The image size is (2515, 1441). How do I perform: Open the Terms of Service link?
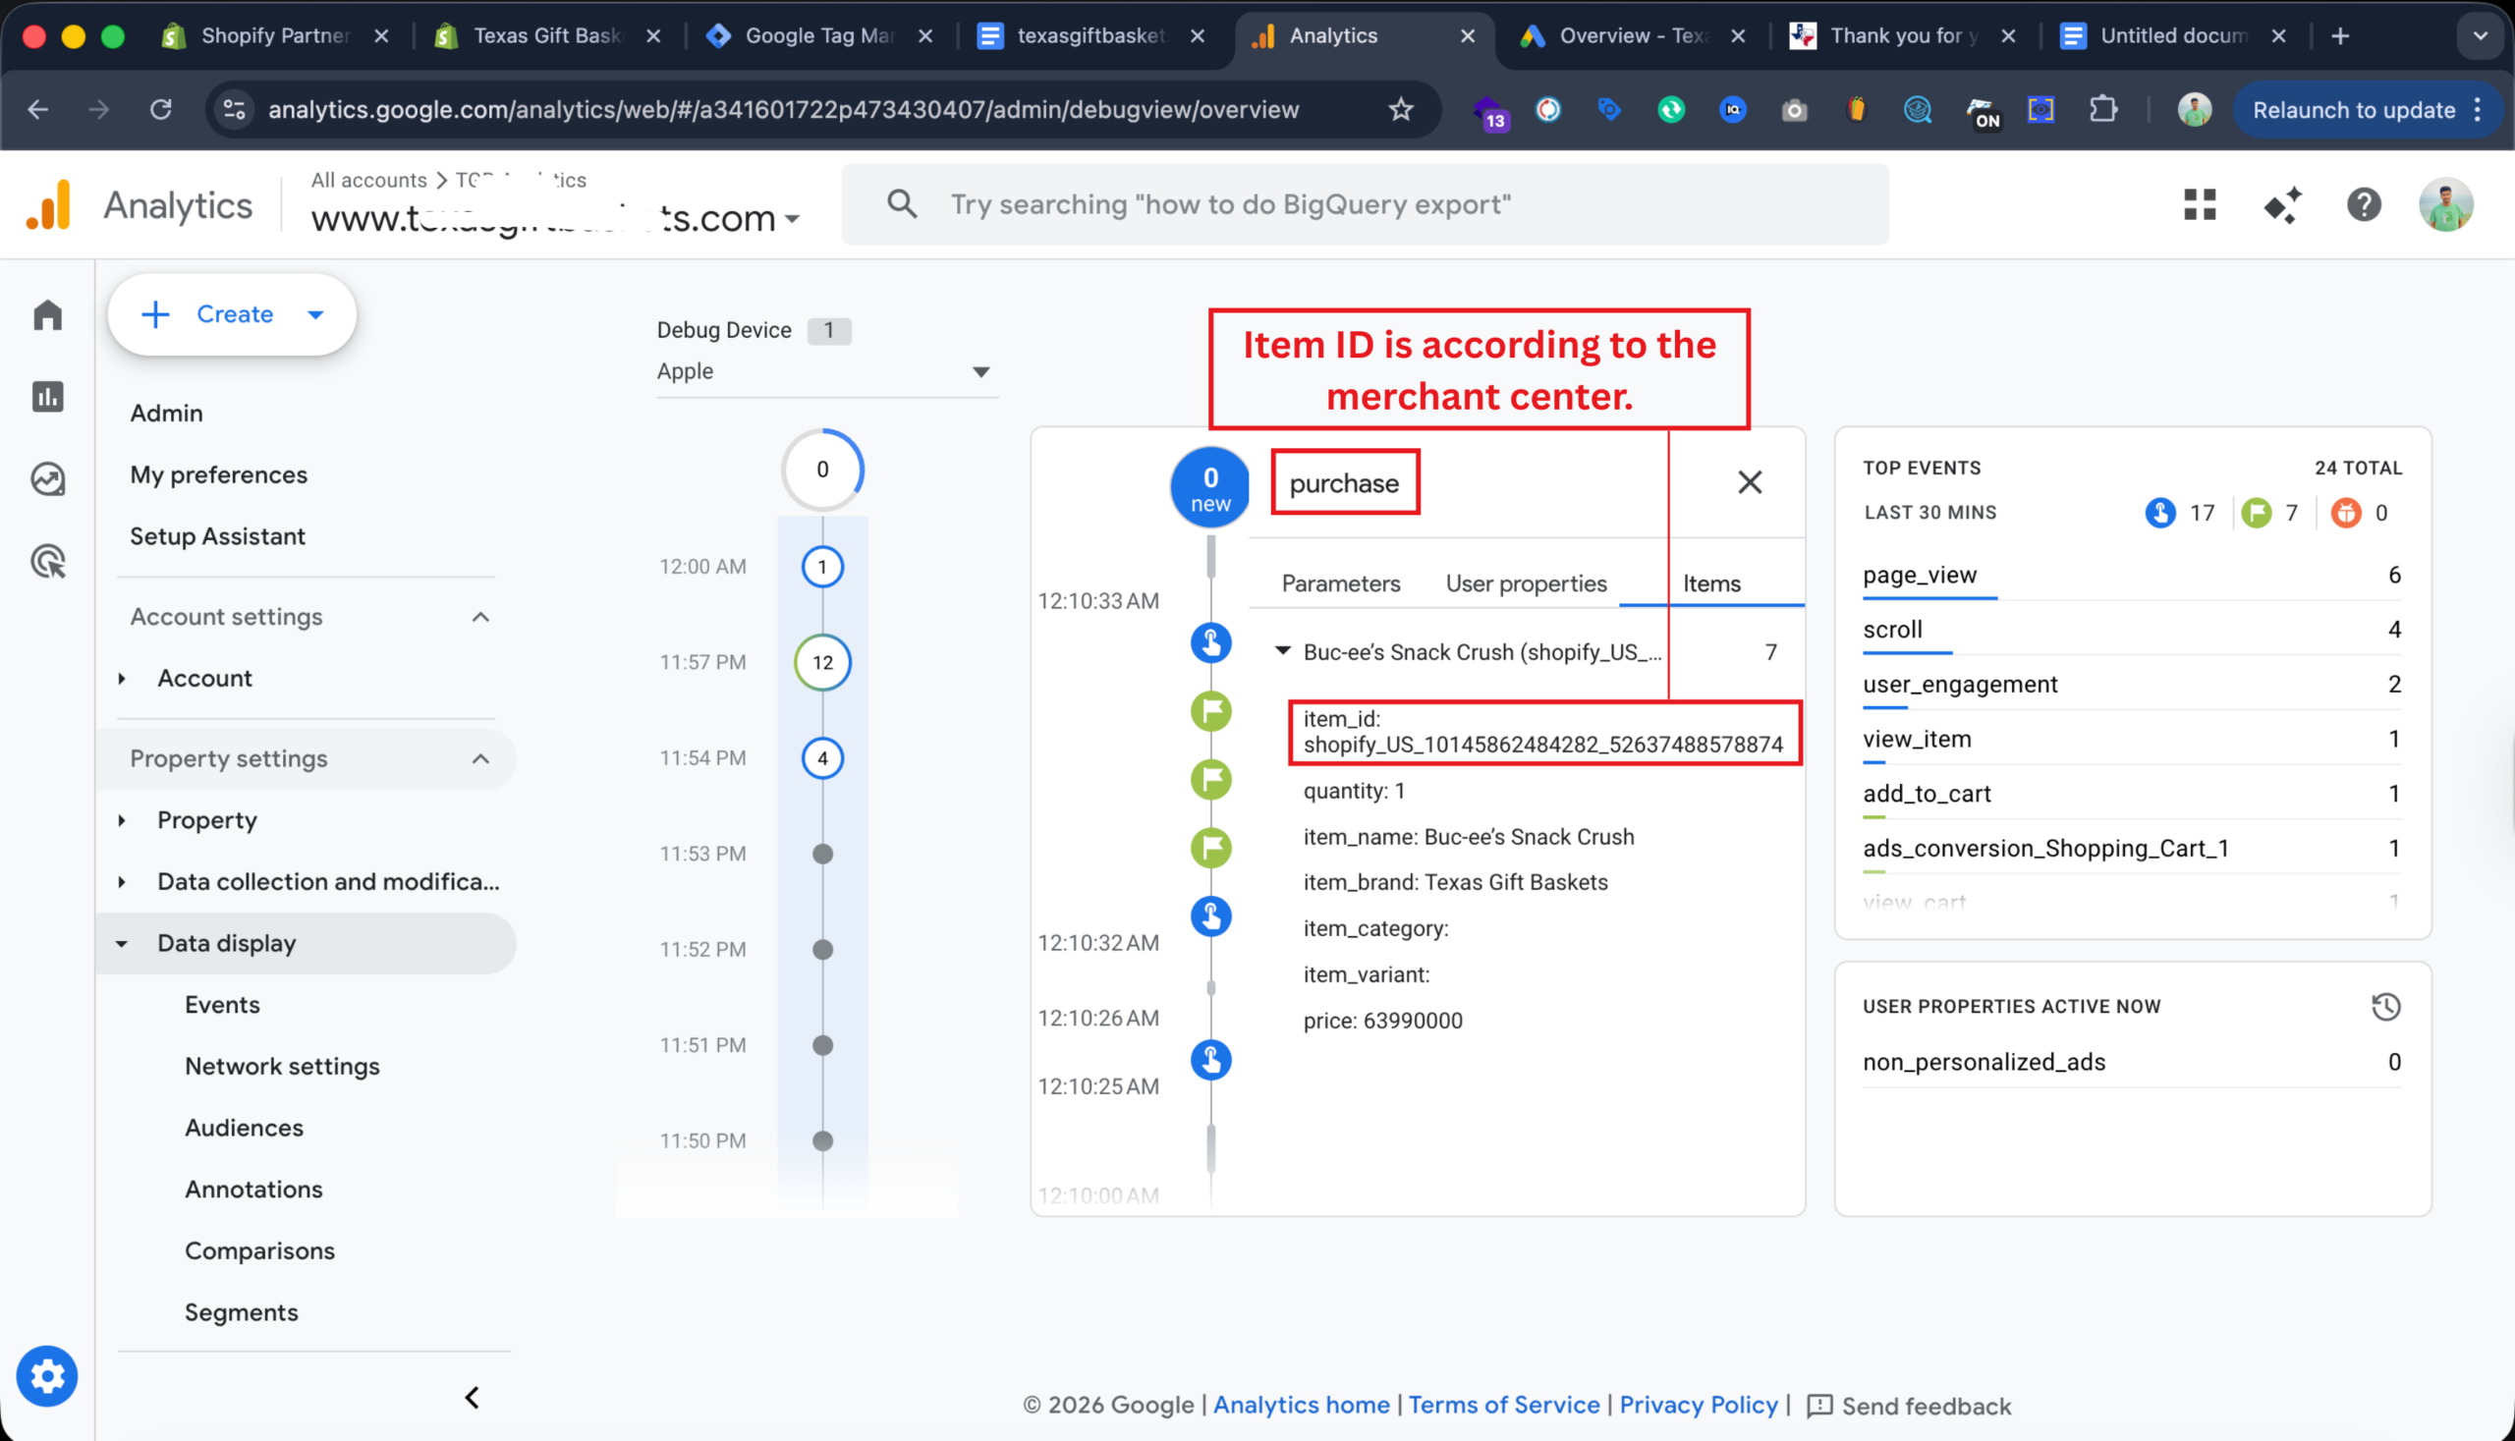1503,1405
